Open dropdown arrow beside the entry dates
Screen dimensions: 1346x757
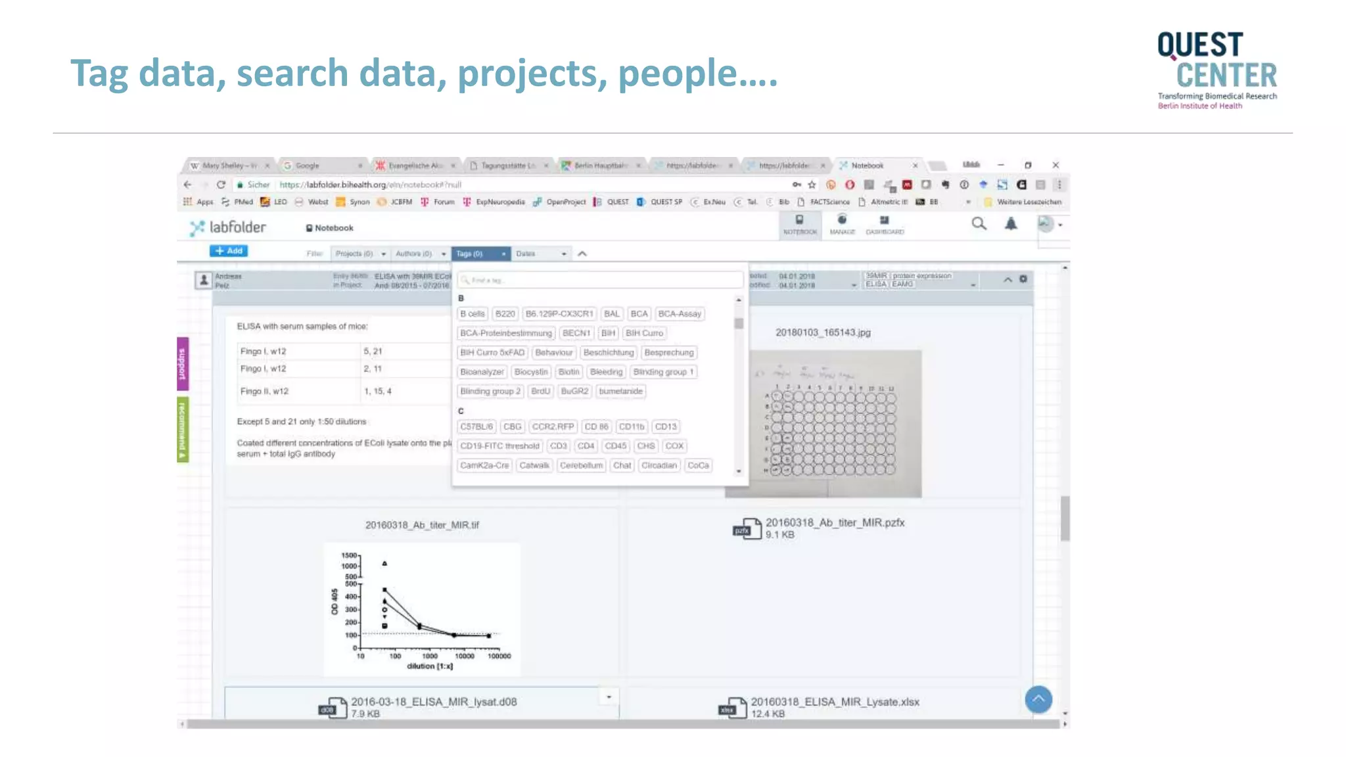854,285
